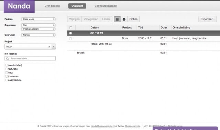The width and height of the screenshot is (220, 130).
Task: Open the Configuratiepaneel tab
Action: point(106,6)
